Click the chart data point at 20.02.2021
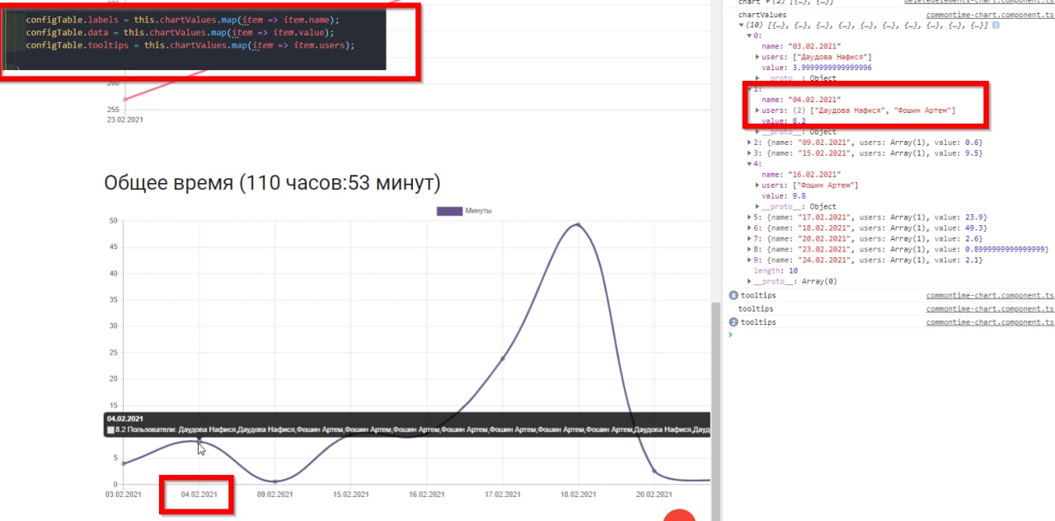 (654, 472)
